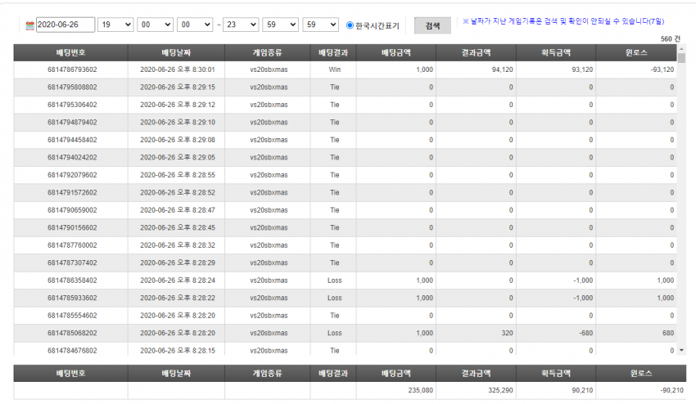The width and height of the screenshot is (696, 404).
Task: Click vs20sbxmas game type in first row
Action: [269, 70]
